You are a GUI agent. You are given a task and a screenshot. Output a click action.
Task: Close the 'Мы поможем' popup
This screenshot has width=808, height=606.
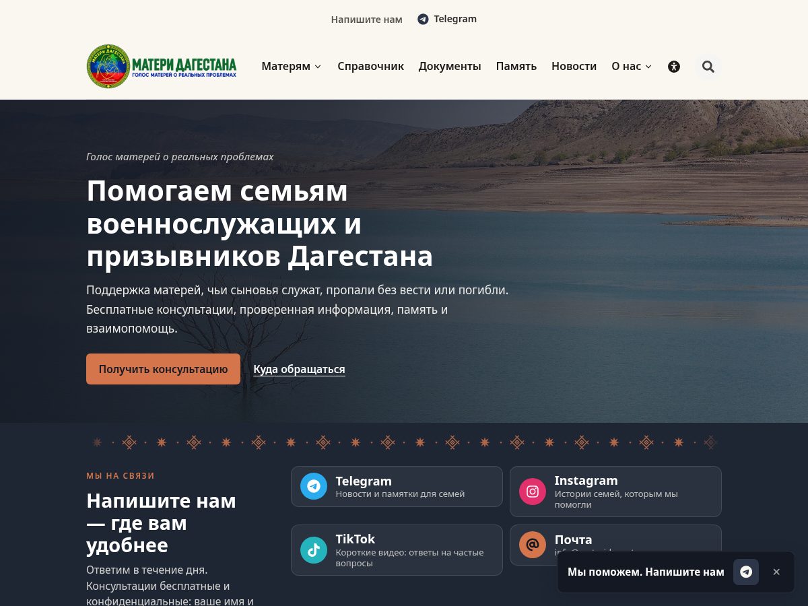coord(776,572)
